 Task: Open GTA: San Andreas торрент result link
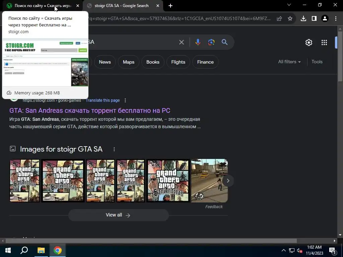tap(90, 110)
